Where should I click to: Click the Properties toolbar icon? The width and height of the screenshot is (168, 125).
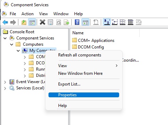[51, 22]
